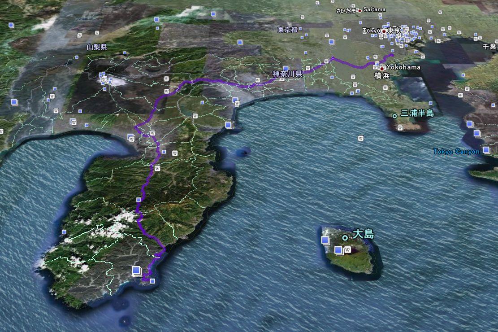Click the Wikipedia icon on Oshima island
Screen dimensions: 498x332
pos(347,249)
